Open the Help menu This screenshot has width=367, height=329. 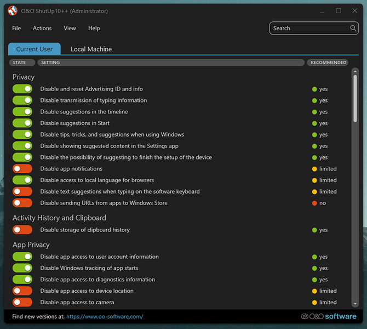[94, 28]
